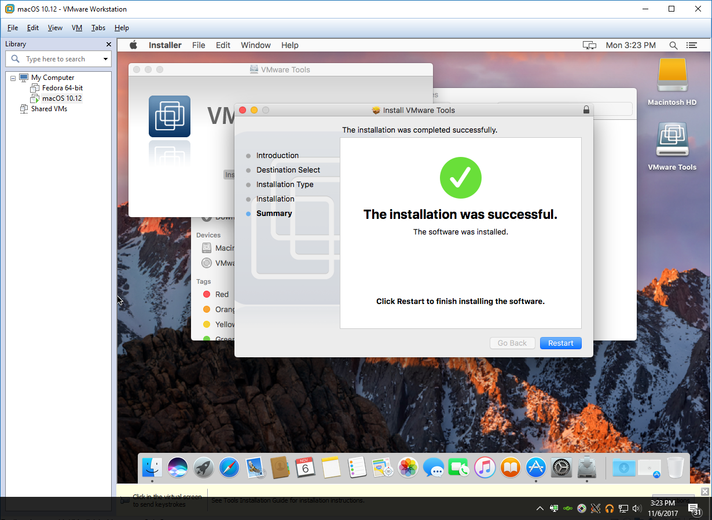712x520 pixels.
Task: Click the Go Back button in installer
Action: coord(512,343)
